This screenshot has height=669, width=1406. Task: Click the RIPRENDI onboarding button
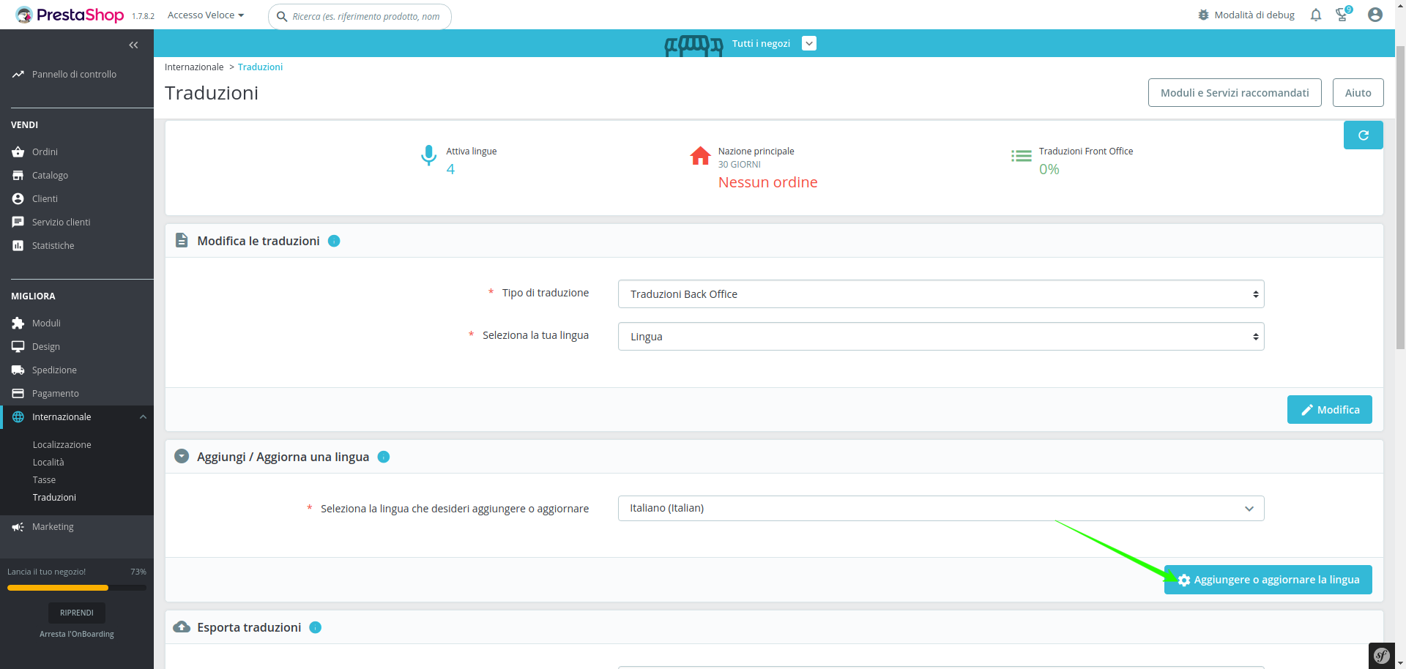pos(77,613)
